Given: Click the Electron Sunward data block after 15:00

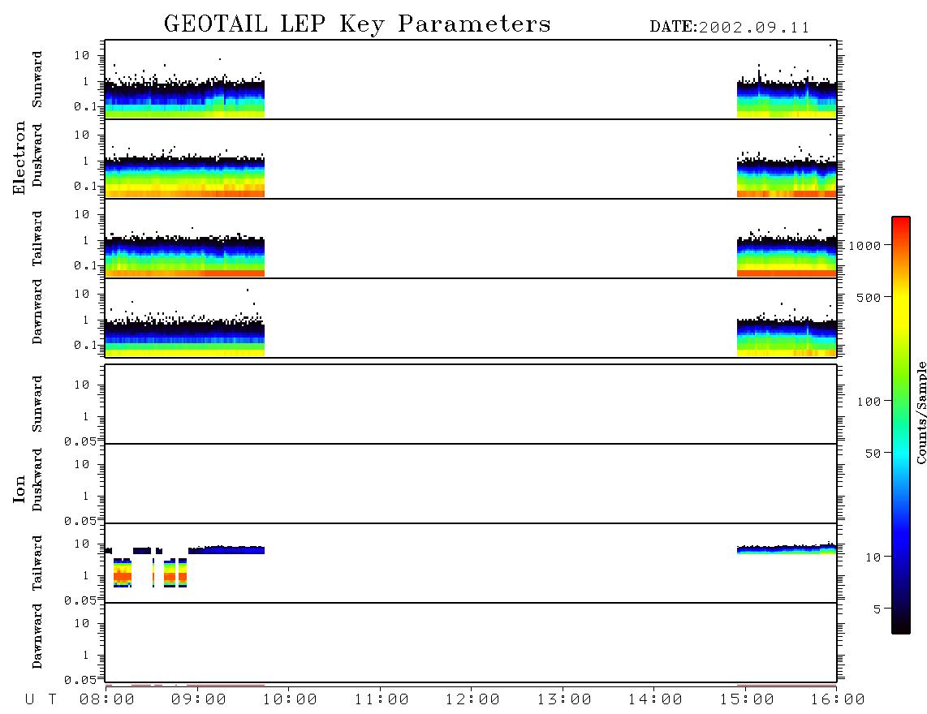Looking at the screenshot, I should (787, 99).
